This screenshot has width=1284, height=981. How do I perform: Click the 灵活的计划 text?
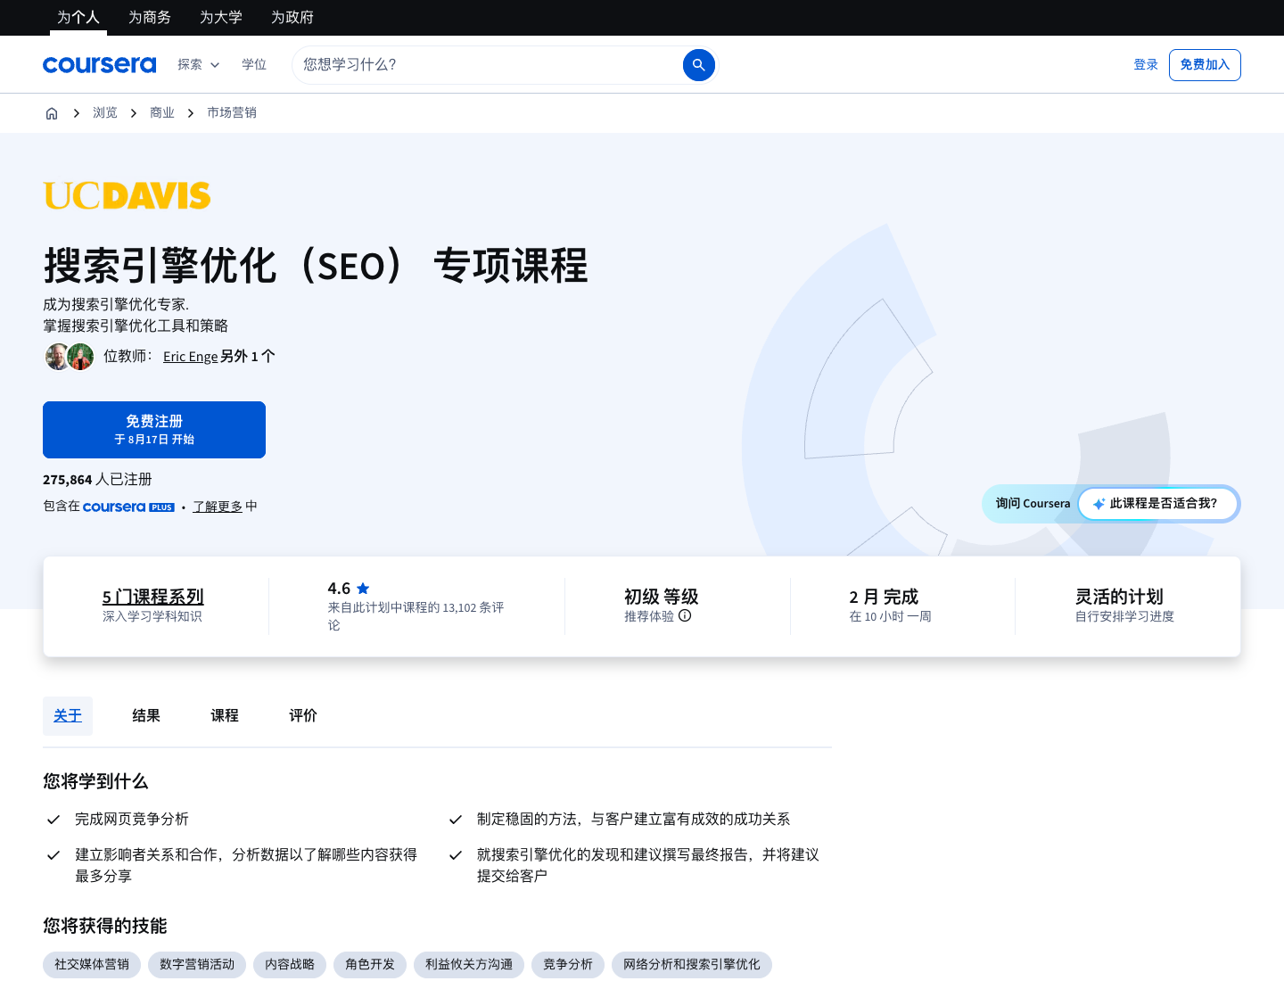(x=1119, y=597)
